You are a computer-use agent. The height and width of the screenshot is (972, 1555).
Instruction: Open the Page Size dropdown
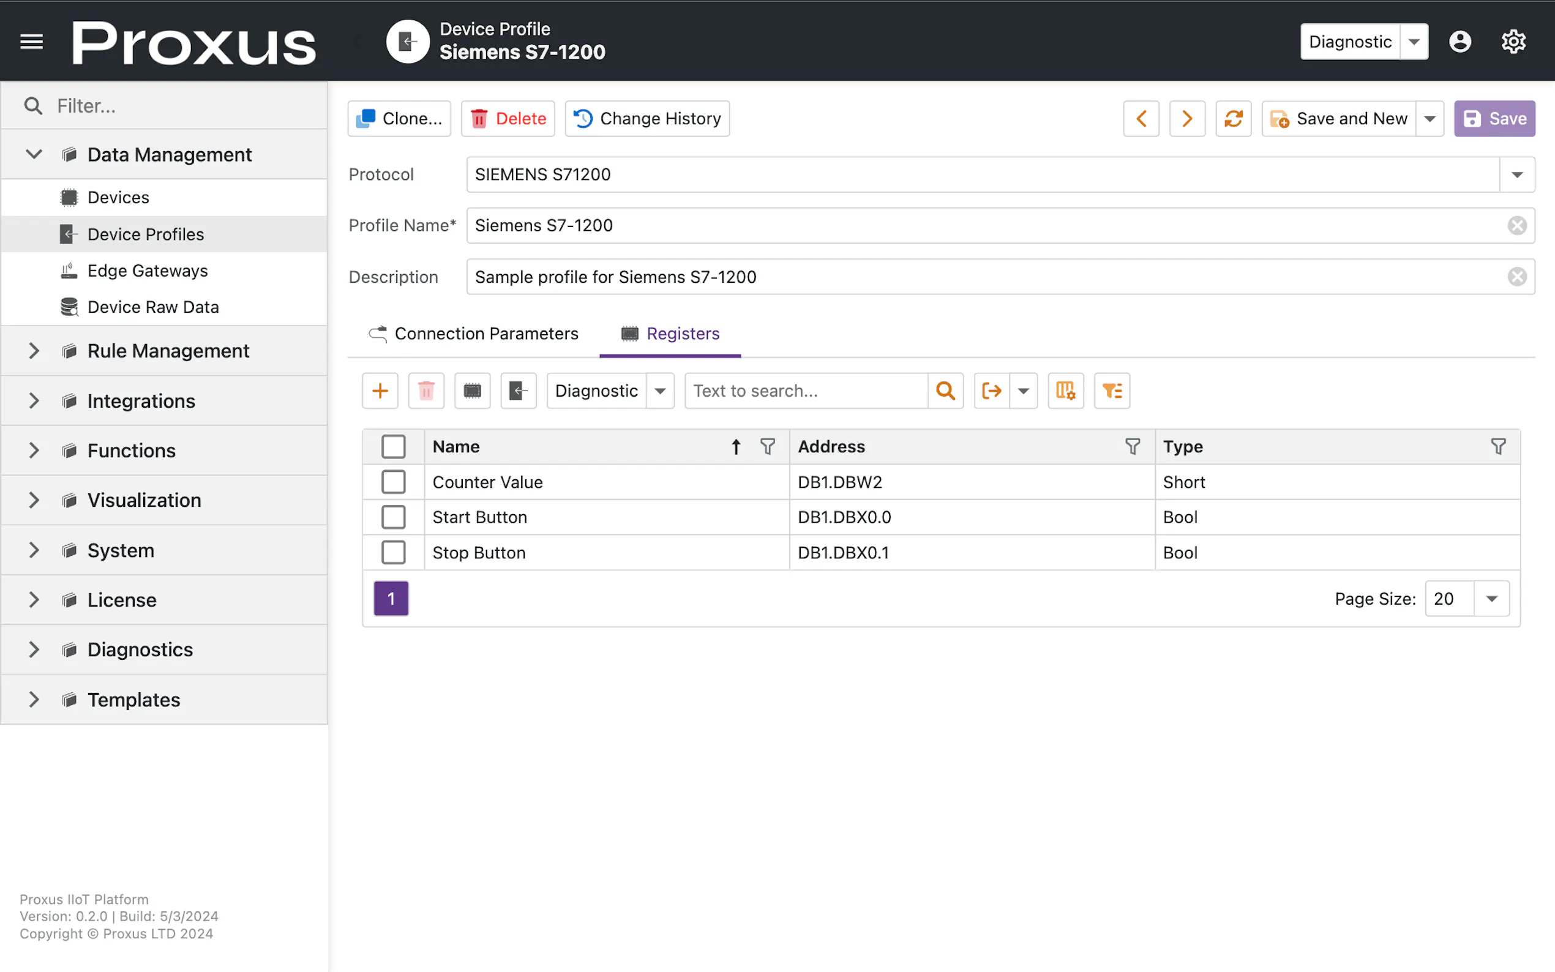1491,599
